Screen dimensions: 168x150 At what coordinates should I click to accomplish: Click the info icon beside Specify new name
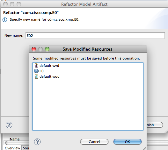(x=5, y=20)
